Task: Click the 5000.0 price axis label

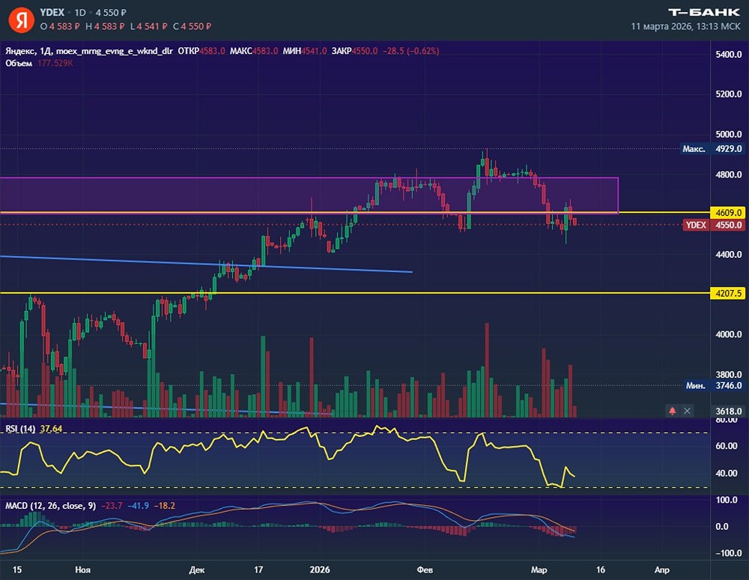Action: (x=729, y=134)
